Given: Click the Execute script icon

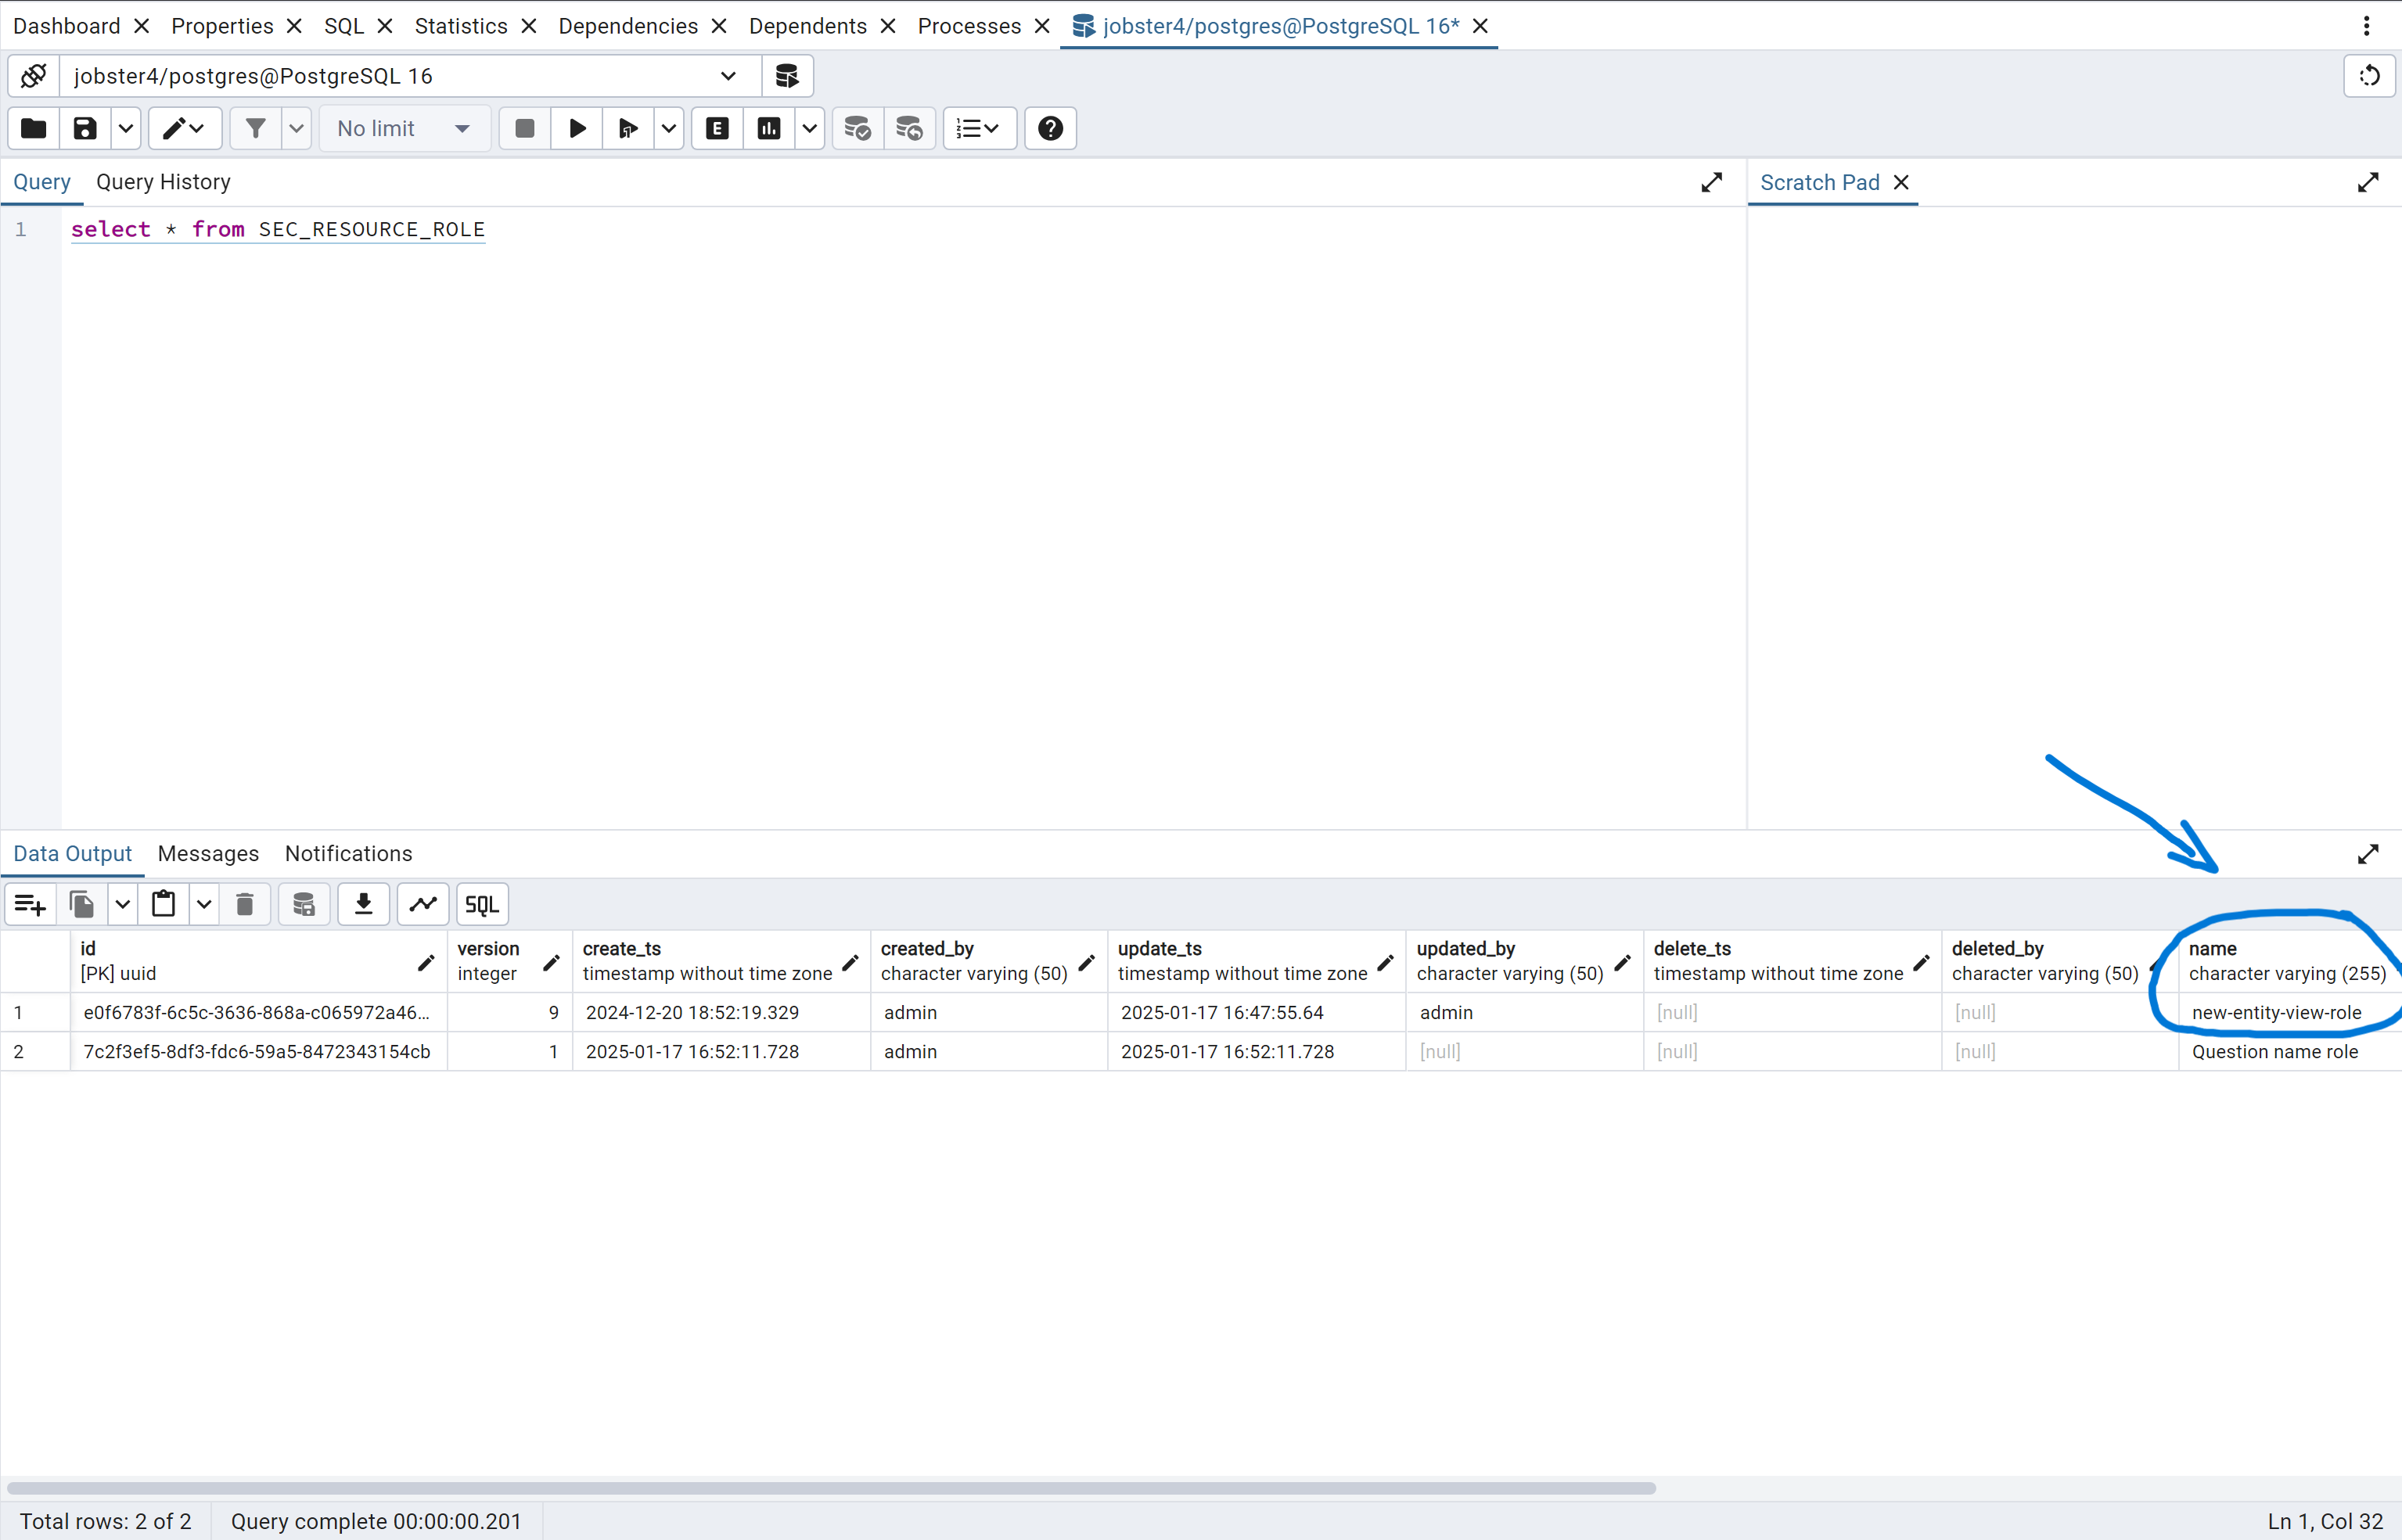Looking at the screenshot, I should [628, 128].
